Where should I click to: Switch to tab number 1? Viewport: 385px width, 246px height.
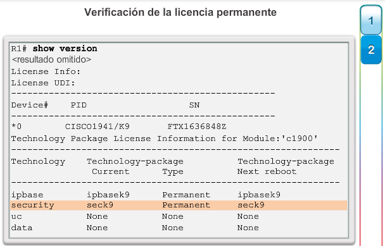(371, 20)
